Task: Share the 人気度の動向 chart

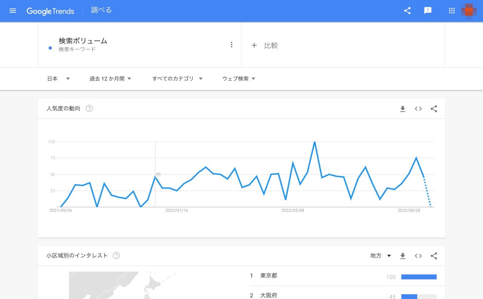Action: (x=434, y=109)
